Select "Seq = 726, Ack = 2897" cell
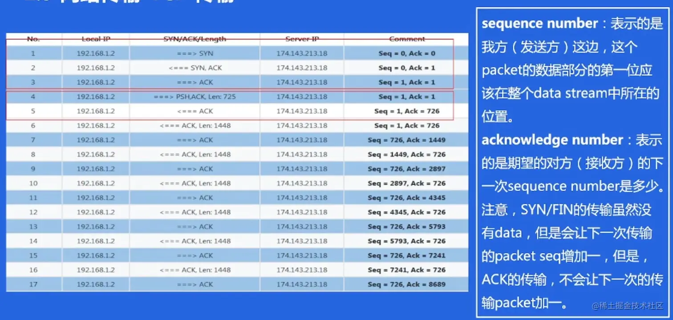The height and width of the screenshot is (320, 673). [x=407, y=169]
